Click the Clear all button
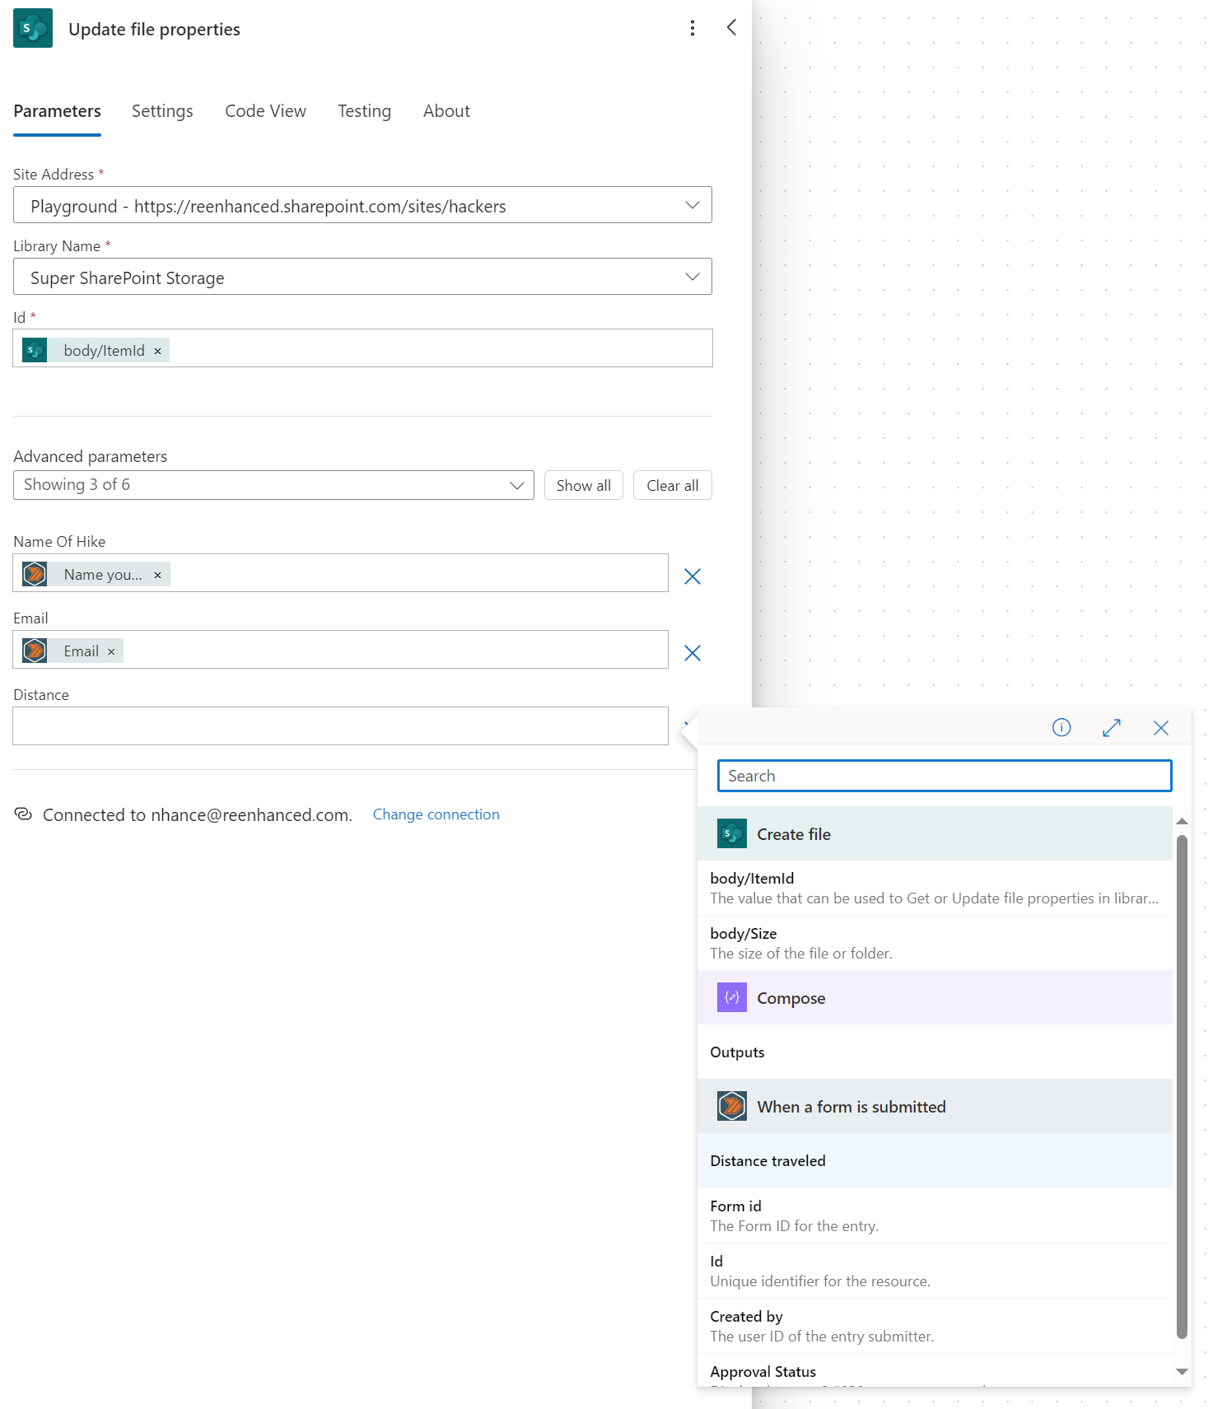This screenshot has height=1409, width=1213. coord(673,485)
